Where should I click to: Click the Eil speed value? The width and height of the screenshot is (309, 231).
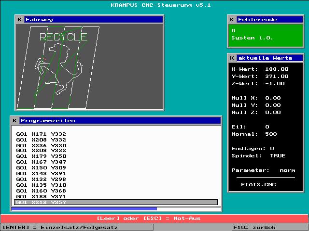point(267,127)
